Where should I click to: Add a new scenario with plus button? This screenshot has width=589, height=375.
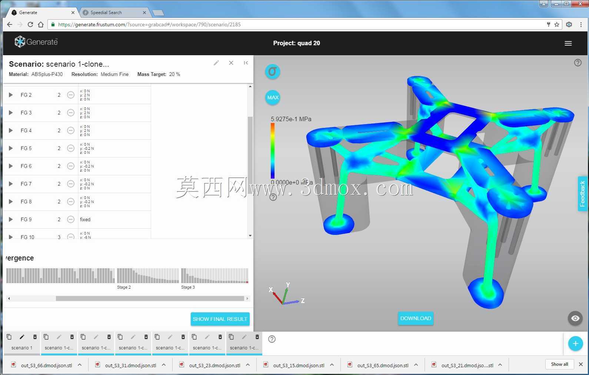pos(575,344)
